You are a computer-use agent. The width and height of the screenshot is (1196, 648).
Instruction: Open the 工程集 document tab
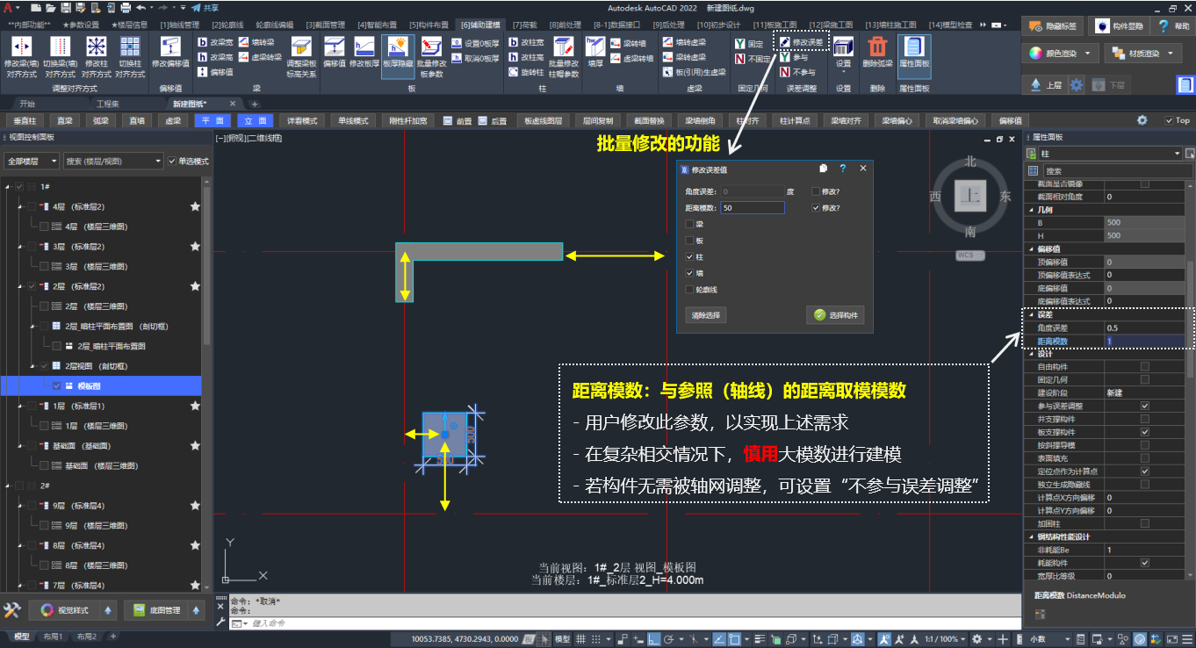(108, 104)
